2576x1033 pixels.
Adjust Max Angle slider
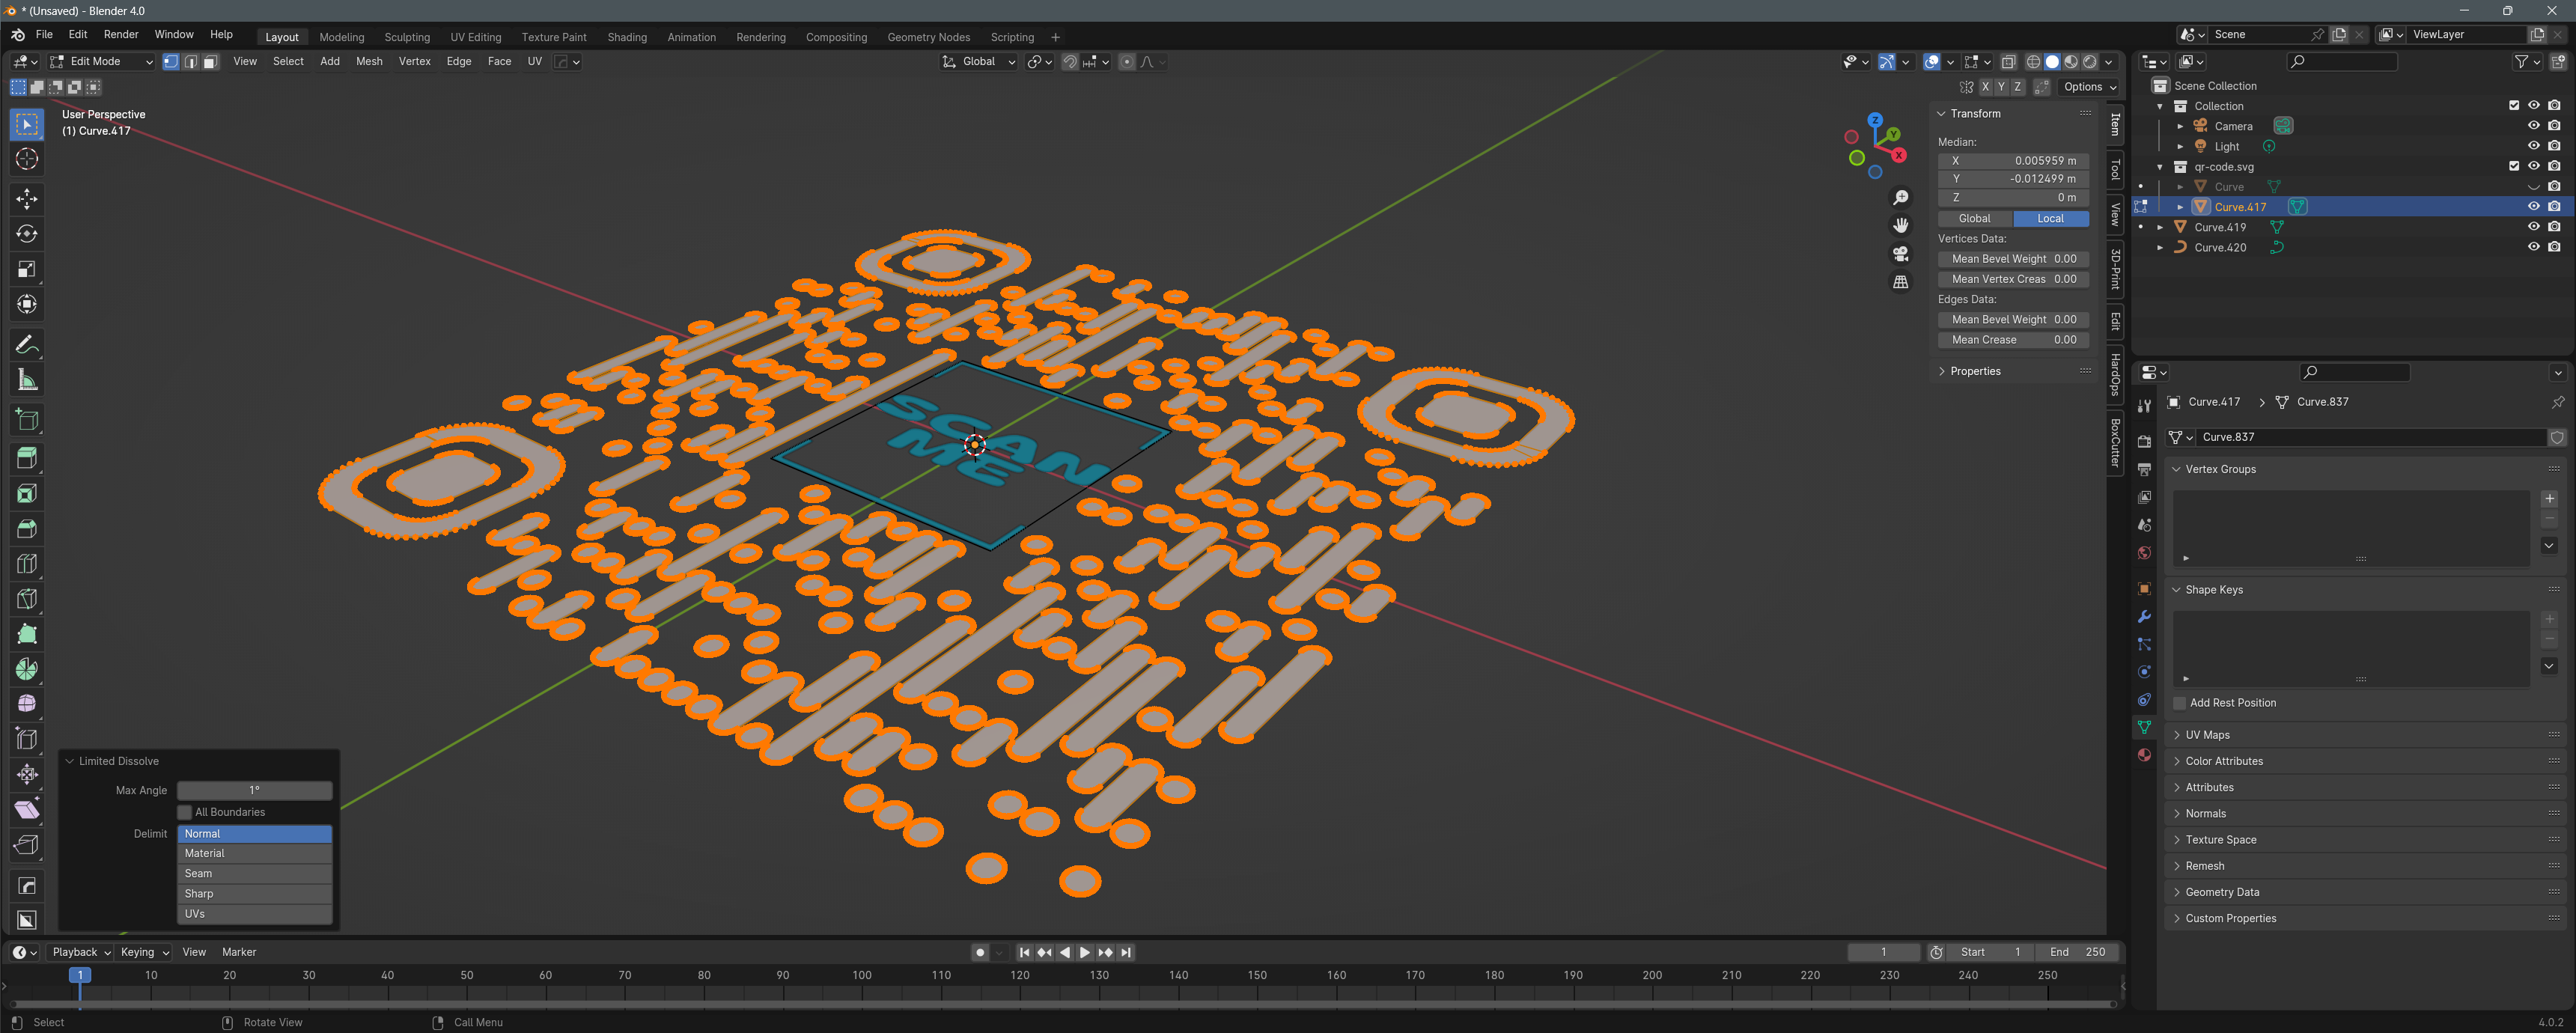coord(254,790)
